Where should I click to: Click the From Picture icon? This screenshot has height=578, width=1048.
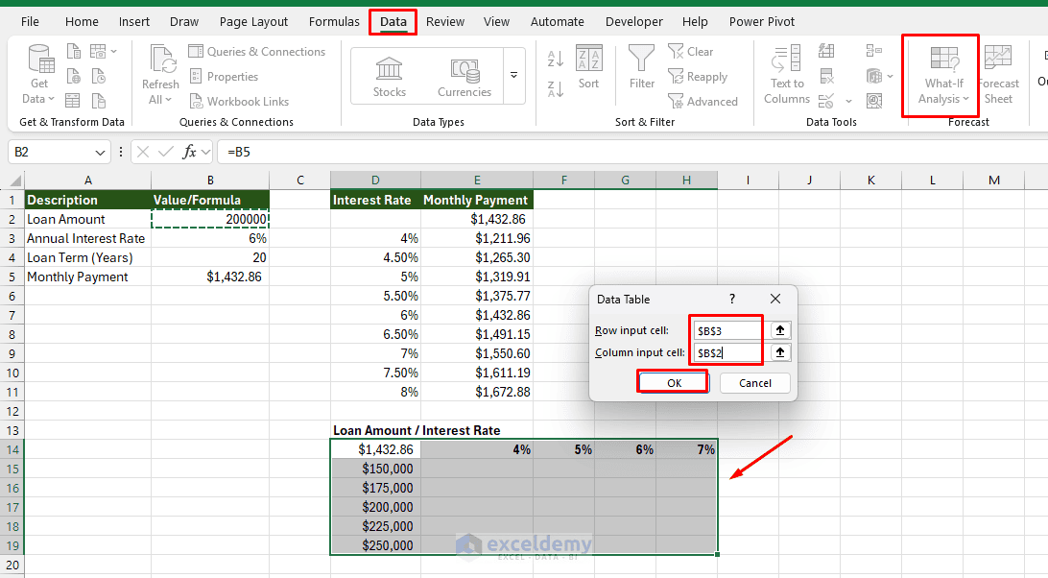tap(98, 52)
